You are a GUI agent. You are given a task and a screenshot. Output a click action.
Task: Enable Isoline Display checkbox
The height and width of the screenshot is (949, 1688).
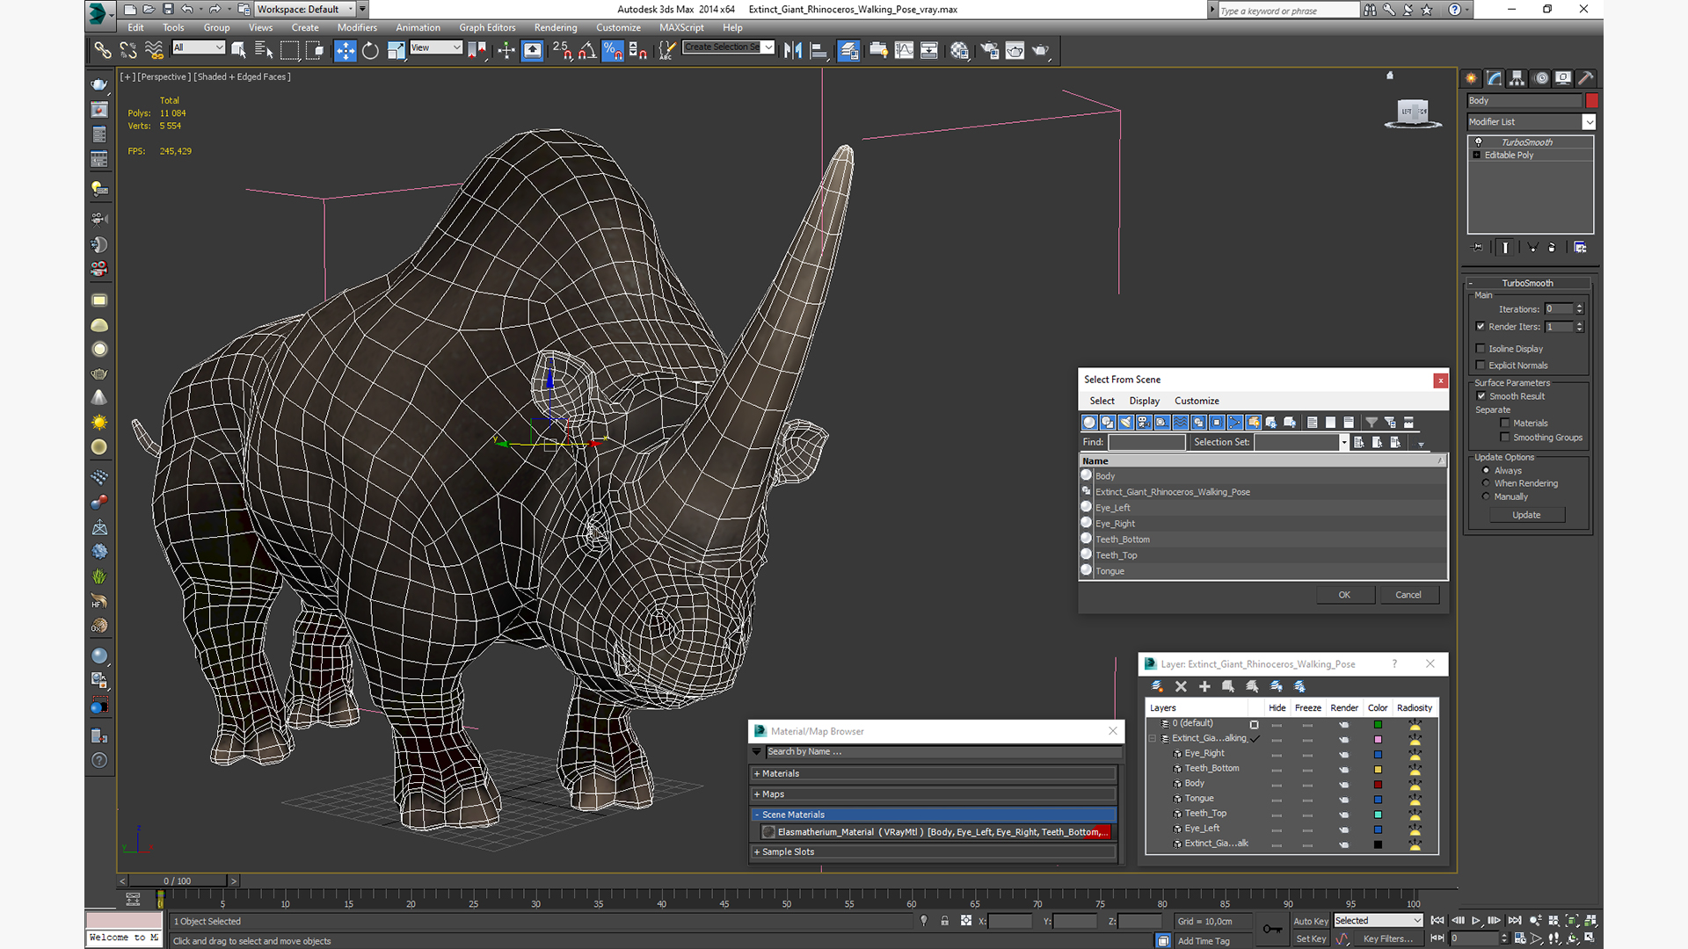[1481, 349]
